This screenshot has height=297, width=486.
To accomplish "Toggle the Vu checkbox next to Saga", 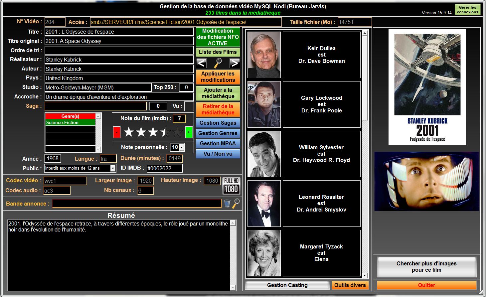I will (x=189, y=106).
